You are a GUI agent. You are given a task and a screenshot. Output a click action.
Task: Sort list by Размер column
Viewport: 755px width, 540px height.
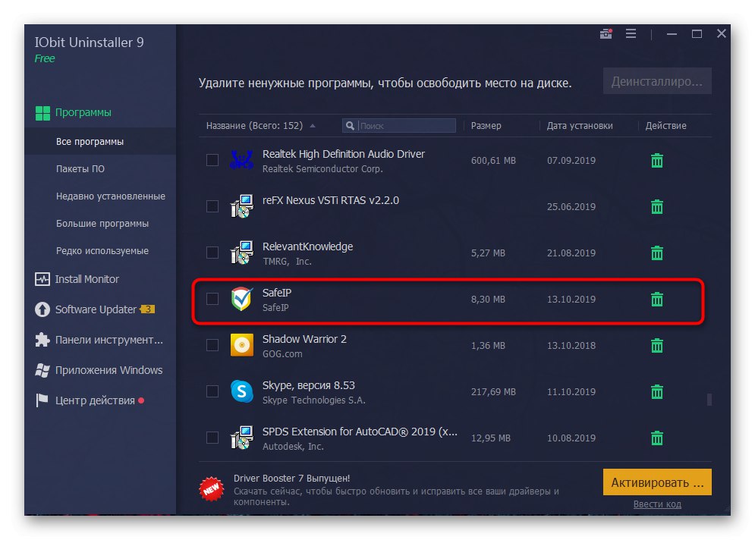coord(486,126)
